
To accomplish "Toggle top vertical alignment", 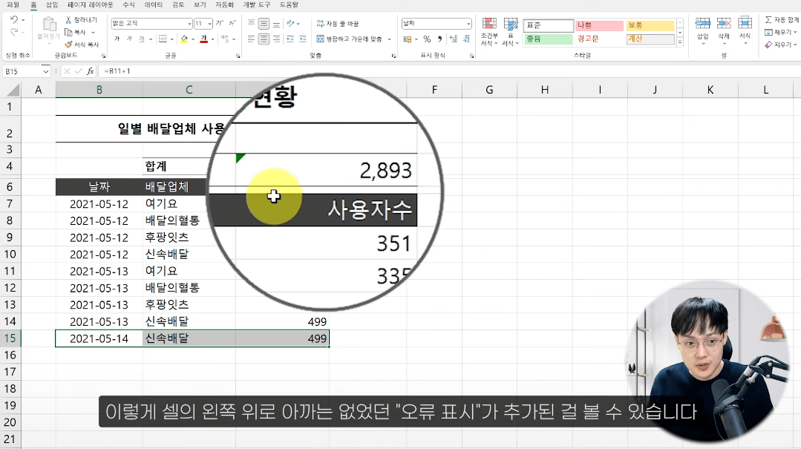I will 251,23.
